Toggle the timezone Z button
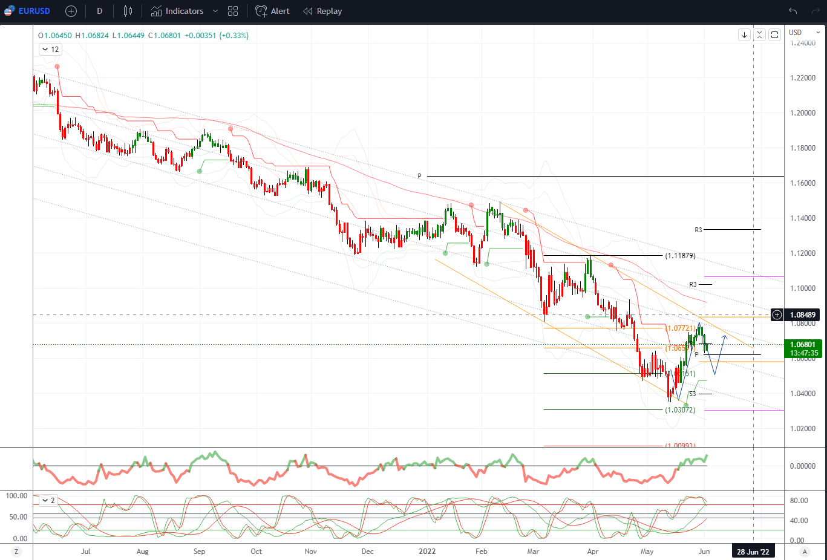This screenshot has width=827, height=560. coord(16,552)
